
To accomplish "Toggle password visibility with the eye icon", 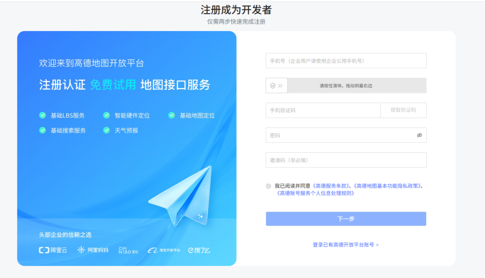I will (419, 135).
